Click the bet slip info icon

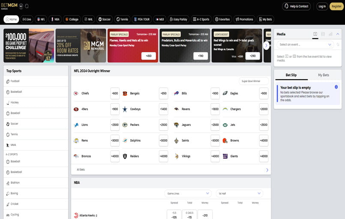tap(336, 87)
